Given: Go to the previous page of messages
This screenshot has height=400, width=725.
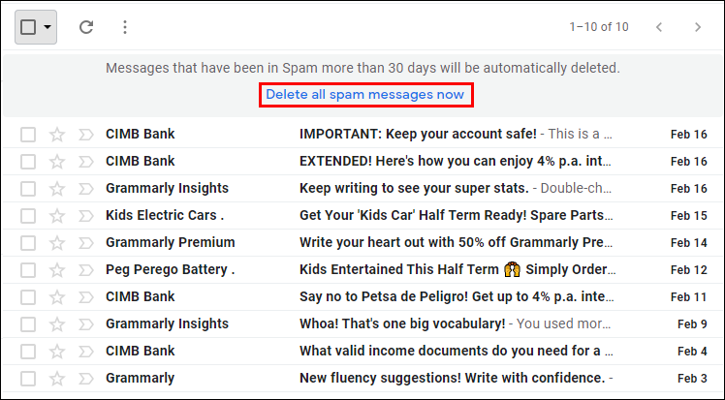Looking at the screenshot, I should pos(659,27).
